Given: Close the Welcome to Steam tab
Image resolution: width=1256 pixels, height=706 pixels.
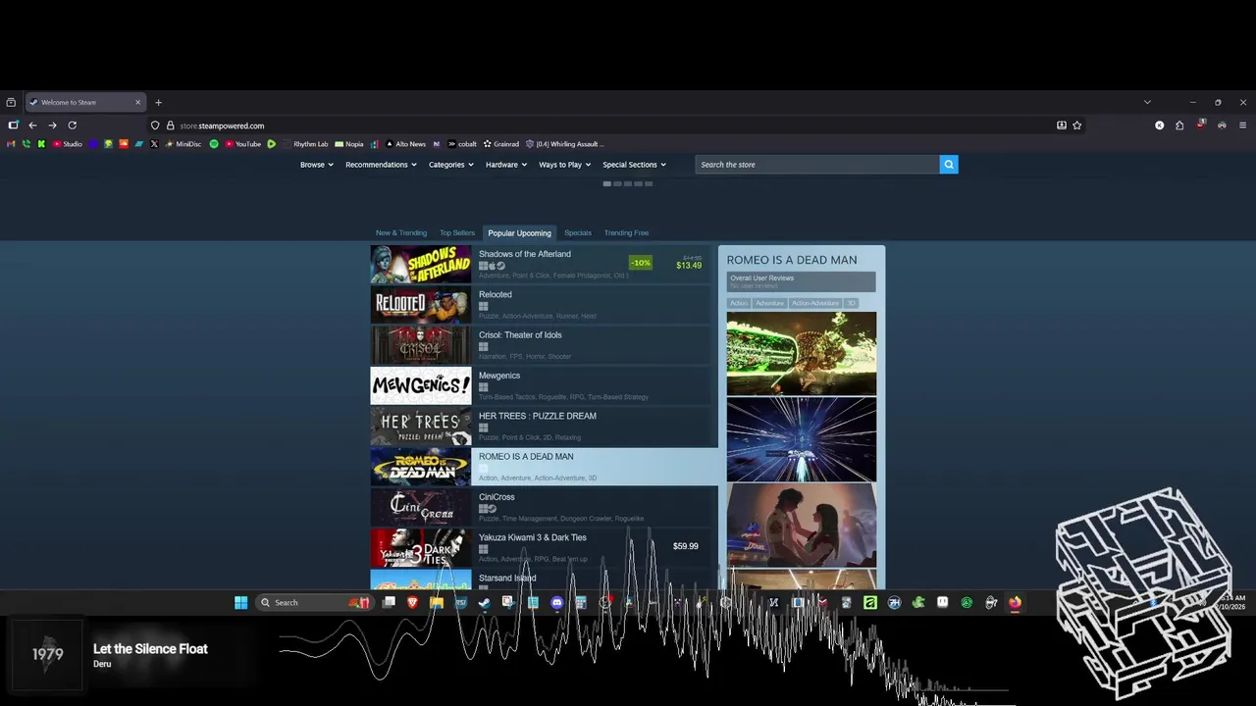Looking at the screenshot, I should tap(137, 102).
